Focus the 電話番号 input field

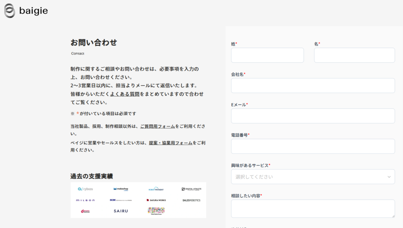[x=313, y=146]
